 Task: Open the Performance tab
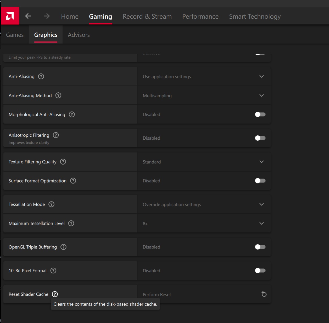click(200, 17)
